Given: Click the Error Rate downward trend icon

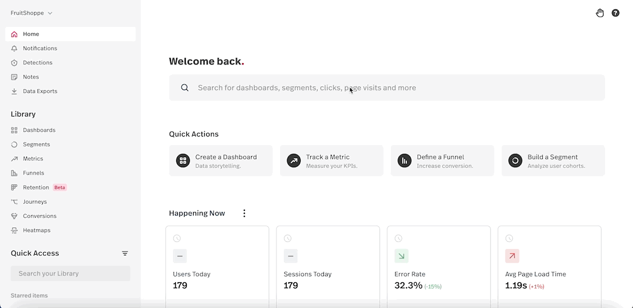Looking at the screenshot, I should pos(401,256).
